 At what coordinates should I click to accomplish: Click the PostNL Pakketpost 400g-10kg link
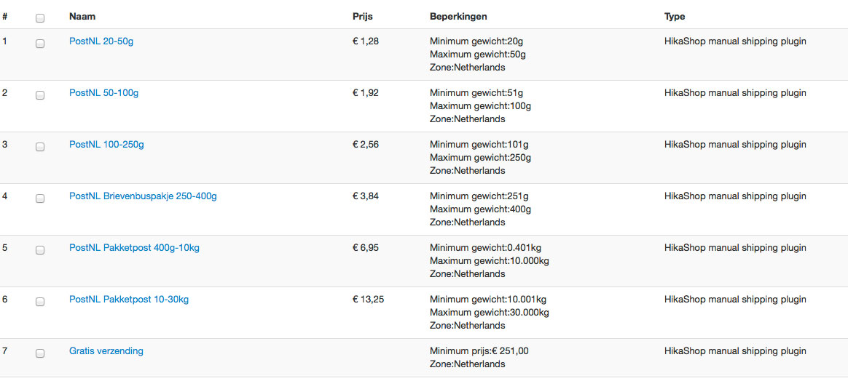134,248
